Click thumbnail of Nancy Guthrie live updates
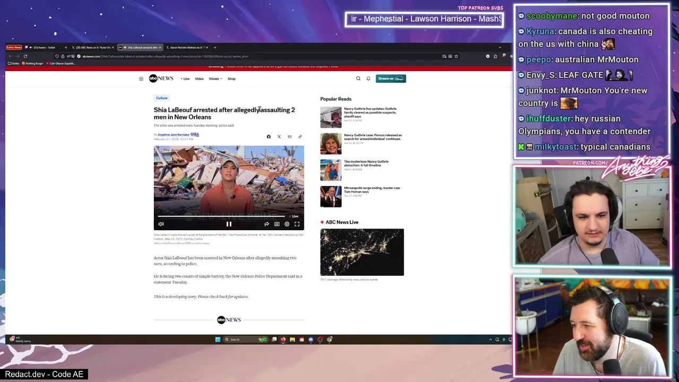This screenshot has width=679, height=382. pos(331,117)
